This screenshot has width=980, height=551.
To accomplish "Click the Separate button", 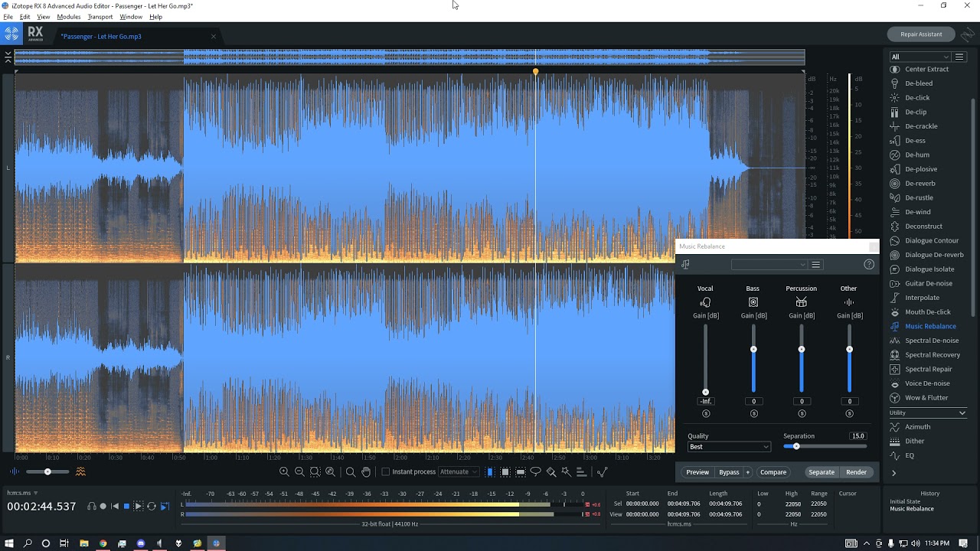I will 822,472.
